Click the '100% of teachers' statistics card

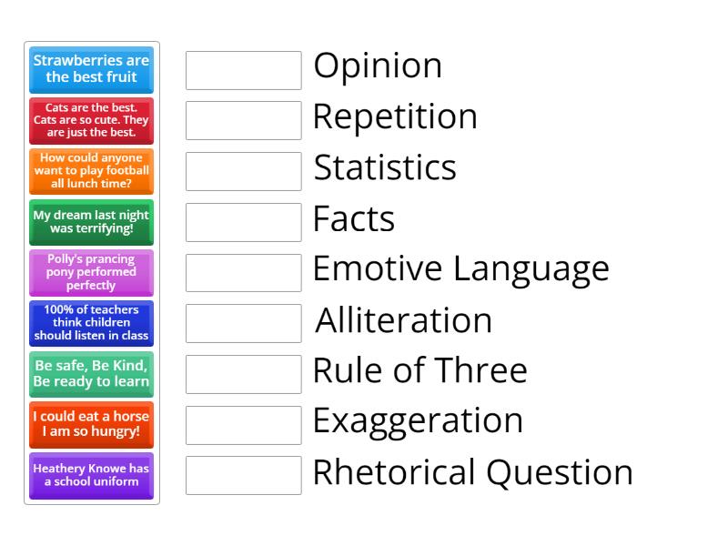(91, 323)
